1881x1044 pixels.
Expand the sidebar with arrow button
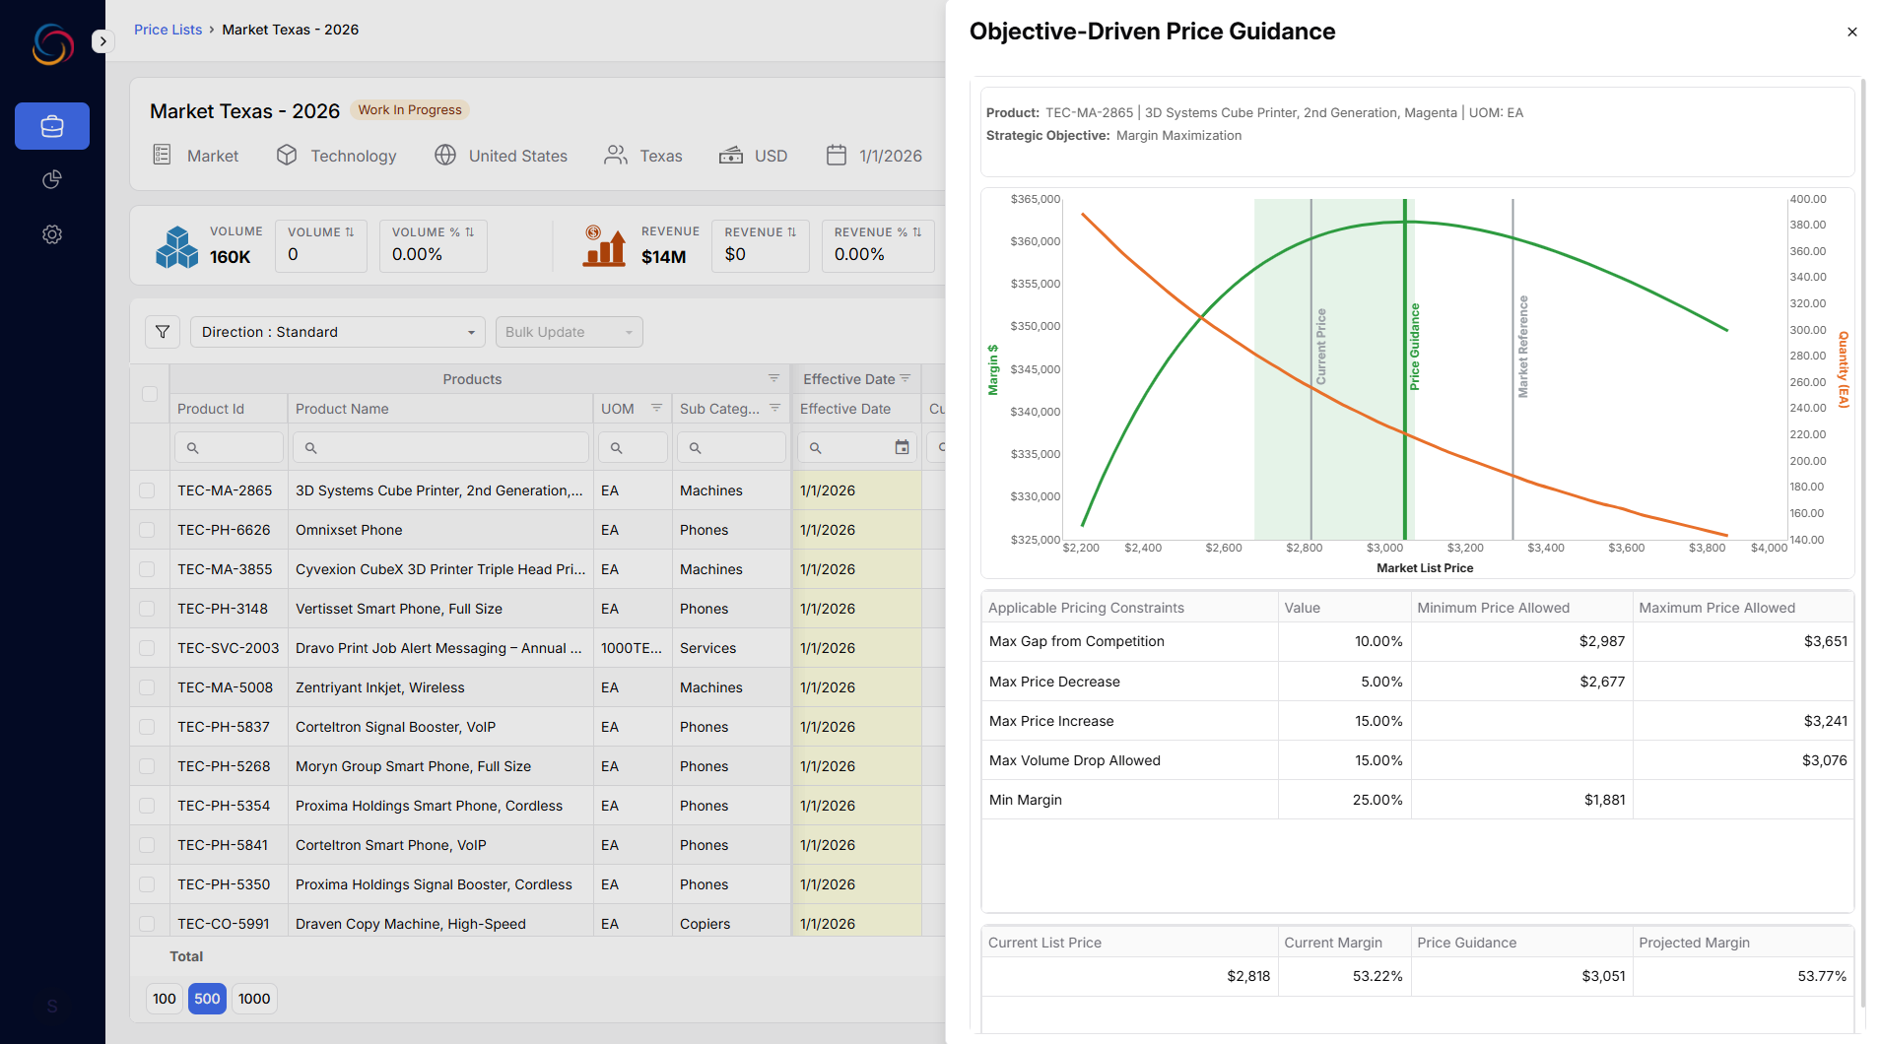102,41
